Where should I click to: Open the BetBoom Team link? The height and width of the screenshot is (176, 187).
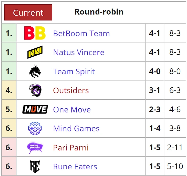[x=81, y=34]
